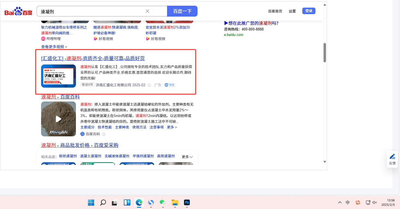
Task: Play the 百度百科 video thumbnail
Action: point(59,119)
